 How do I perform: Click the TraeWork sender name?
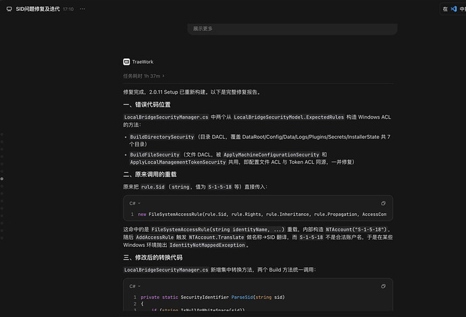[143, 62]
